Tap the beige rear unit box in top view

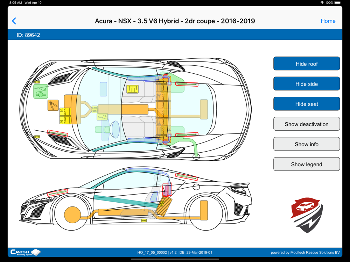[x=204, y=109]
